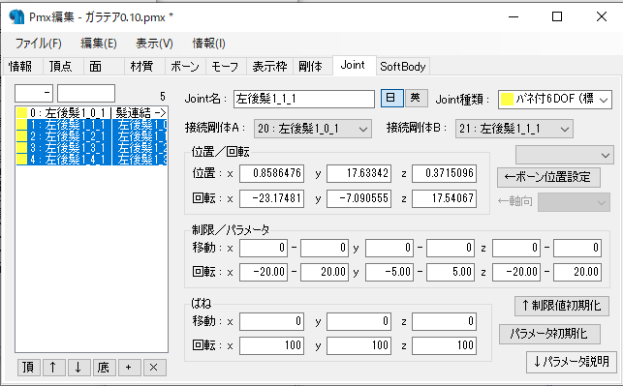Open the ファイル(F) menu
623x386 pixels.
point(39,44)
